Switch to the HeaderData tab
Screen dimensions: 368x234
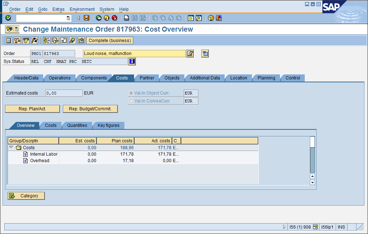click(x=26, y=78)
